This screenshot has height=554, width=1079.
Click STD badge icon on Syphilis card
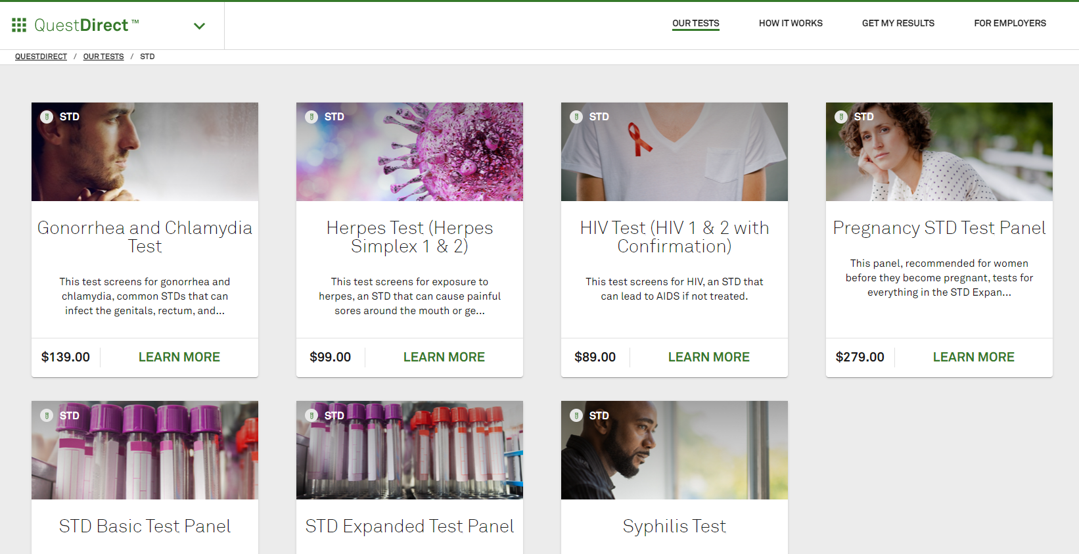coord(576,415)
